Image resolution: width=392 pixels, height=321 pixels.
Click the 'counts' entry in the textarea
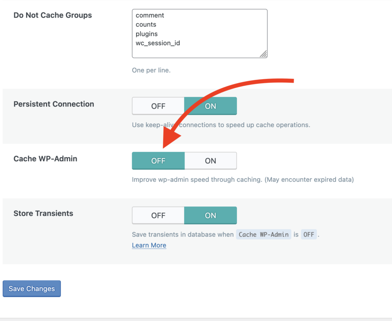[146, 25]
